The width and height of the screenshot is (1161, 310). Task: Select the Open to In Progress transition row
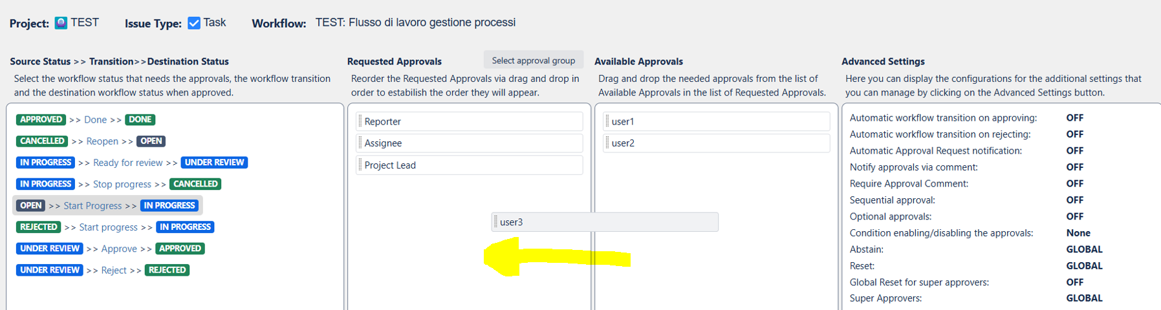[x=107, y=205]
